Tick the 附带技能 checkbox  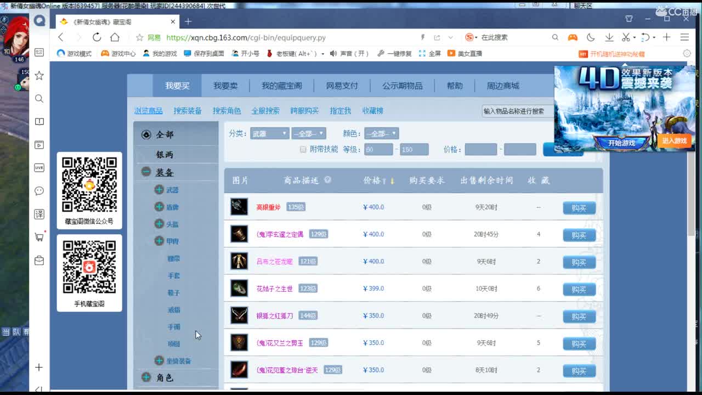pos(303,149)
